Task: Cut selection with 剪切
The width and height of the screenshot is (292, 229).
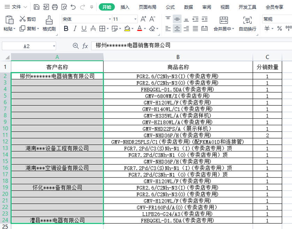Action: [x=28, y=19]
